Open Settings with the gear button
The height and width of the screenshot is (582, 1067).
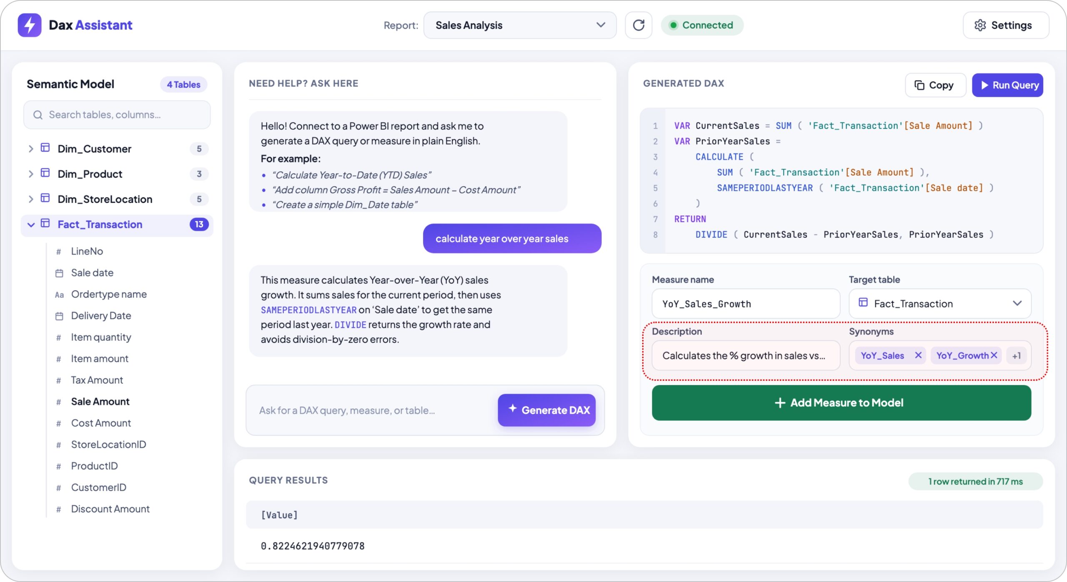coord(1006,25)
